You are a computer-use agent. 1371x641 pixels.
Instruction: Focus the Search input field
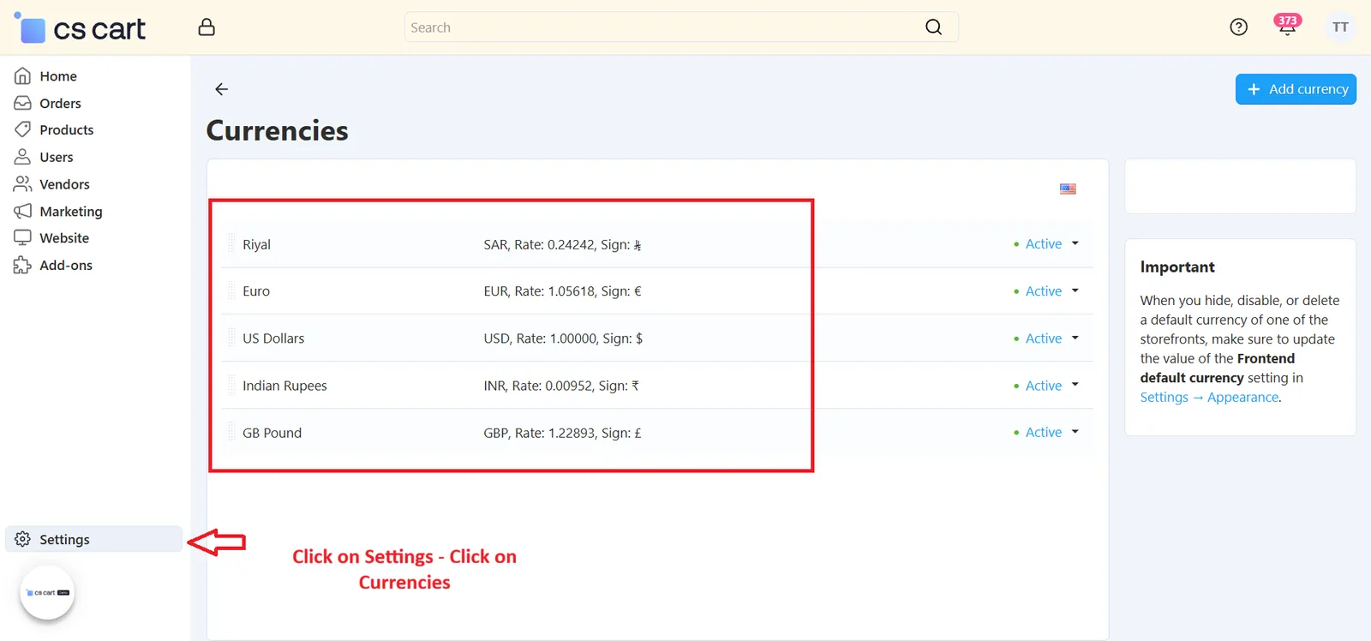coord(681,27)
